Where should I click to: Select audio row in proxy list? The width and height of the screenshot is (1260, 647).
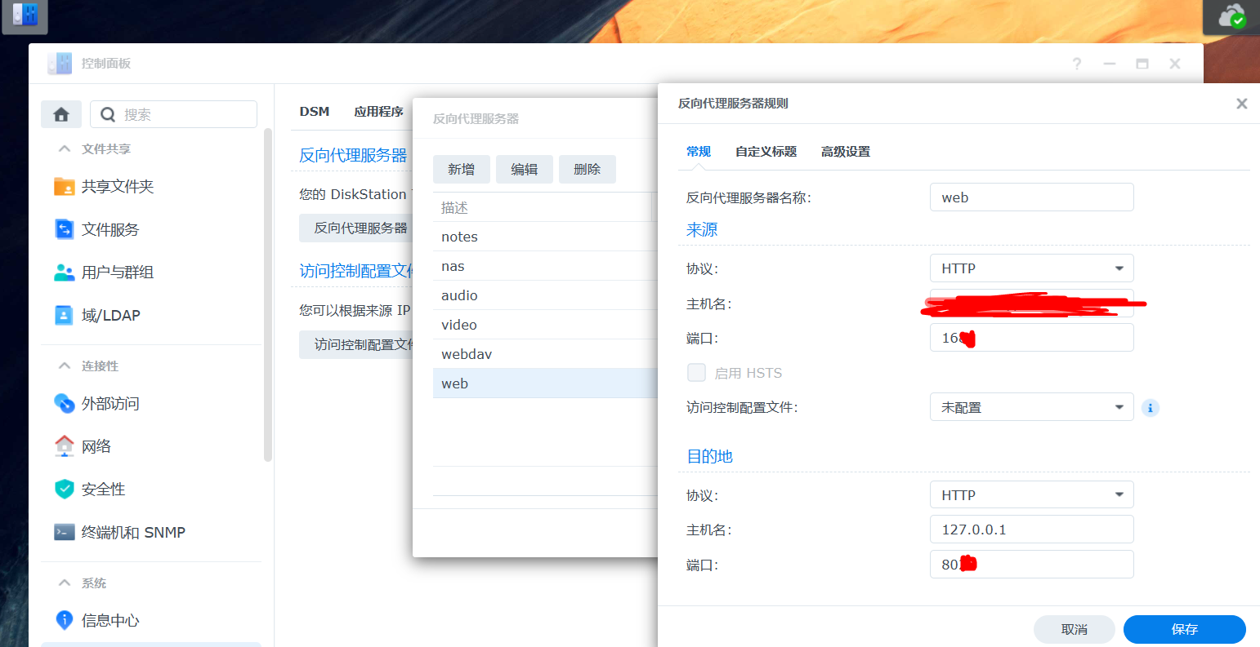point(545,295)
